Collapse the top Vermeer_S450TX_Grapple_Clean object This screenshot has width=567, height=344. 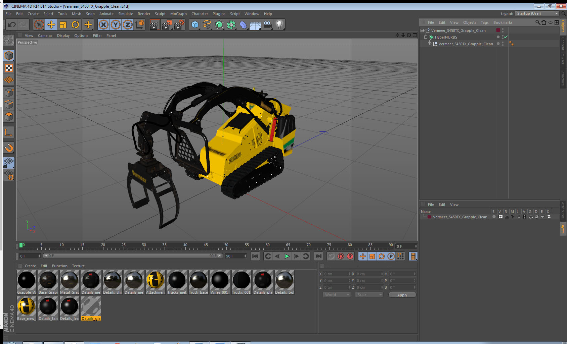point(422,30)
